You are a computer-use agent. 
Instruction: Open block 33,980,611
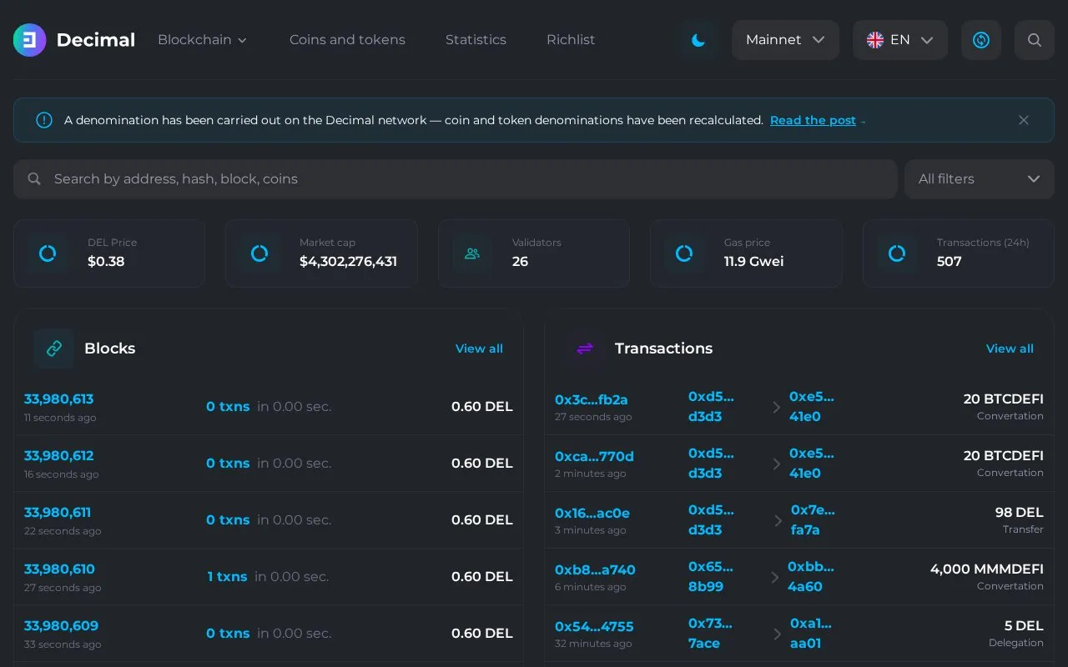[58, 513]
